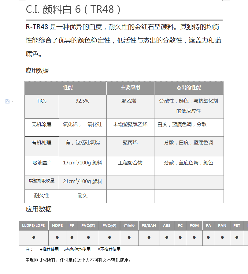Select the '有机处理' row label cell

pos(42,142)
